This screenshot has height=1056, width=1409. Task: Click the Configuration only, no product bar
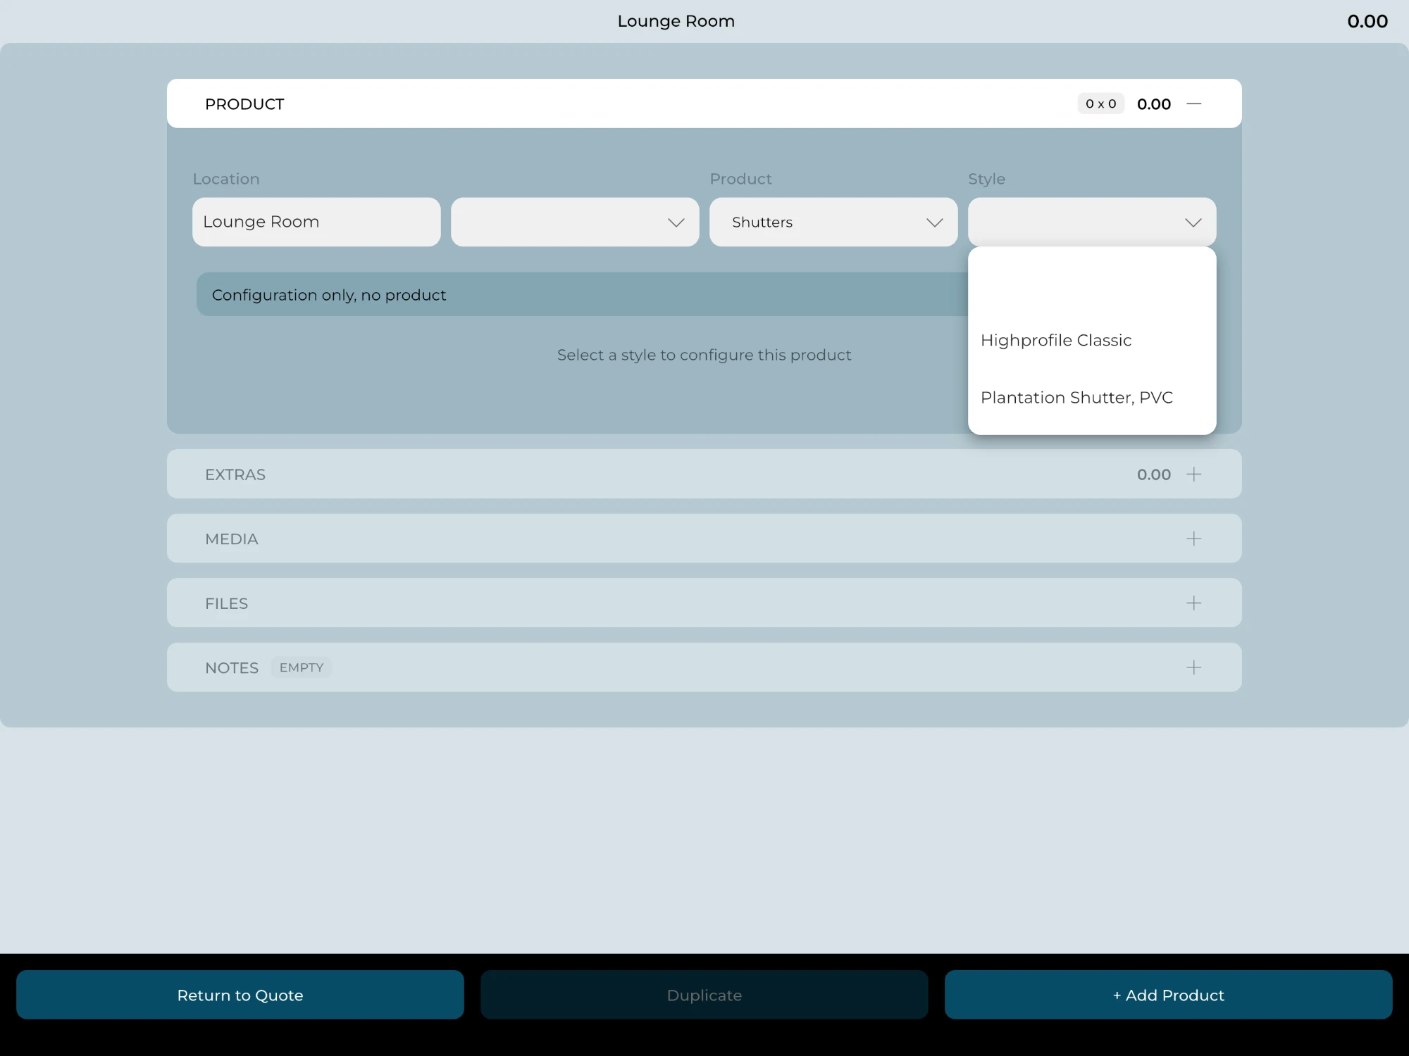583,294
